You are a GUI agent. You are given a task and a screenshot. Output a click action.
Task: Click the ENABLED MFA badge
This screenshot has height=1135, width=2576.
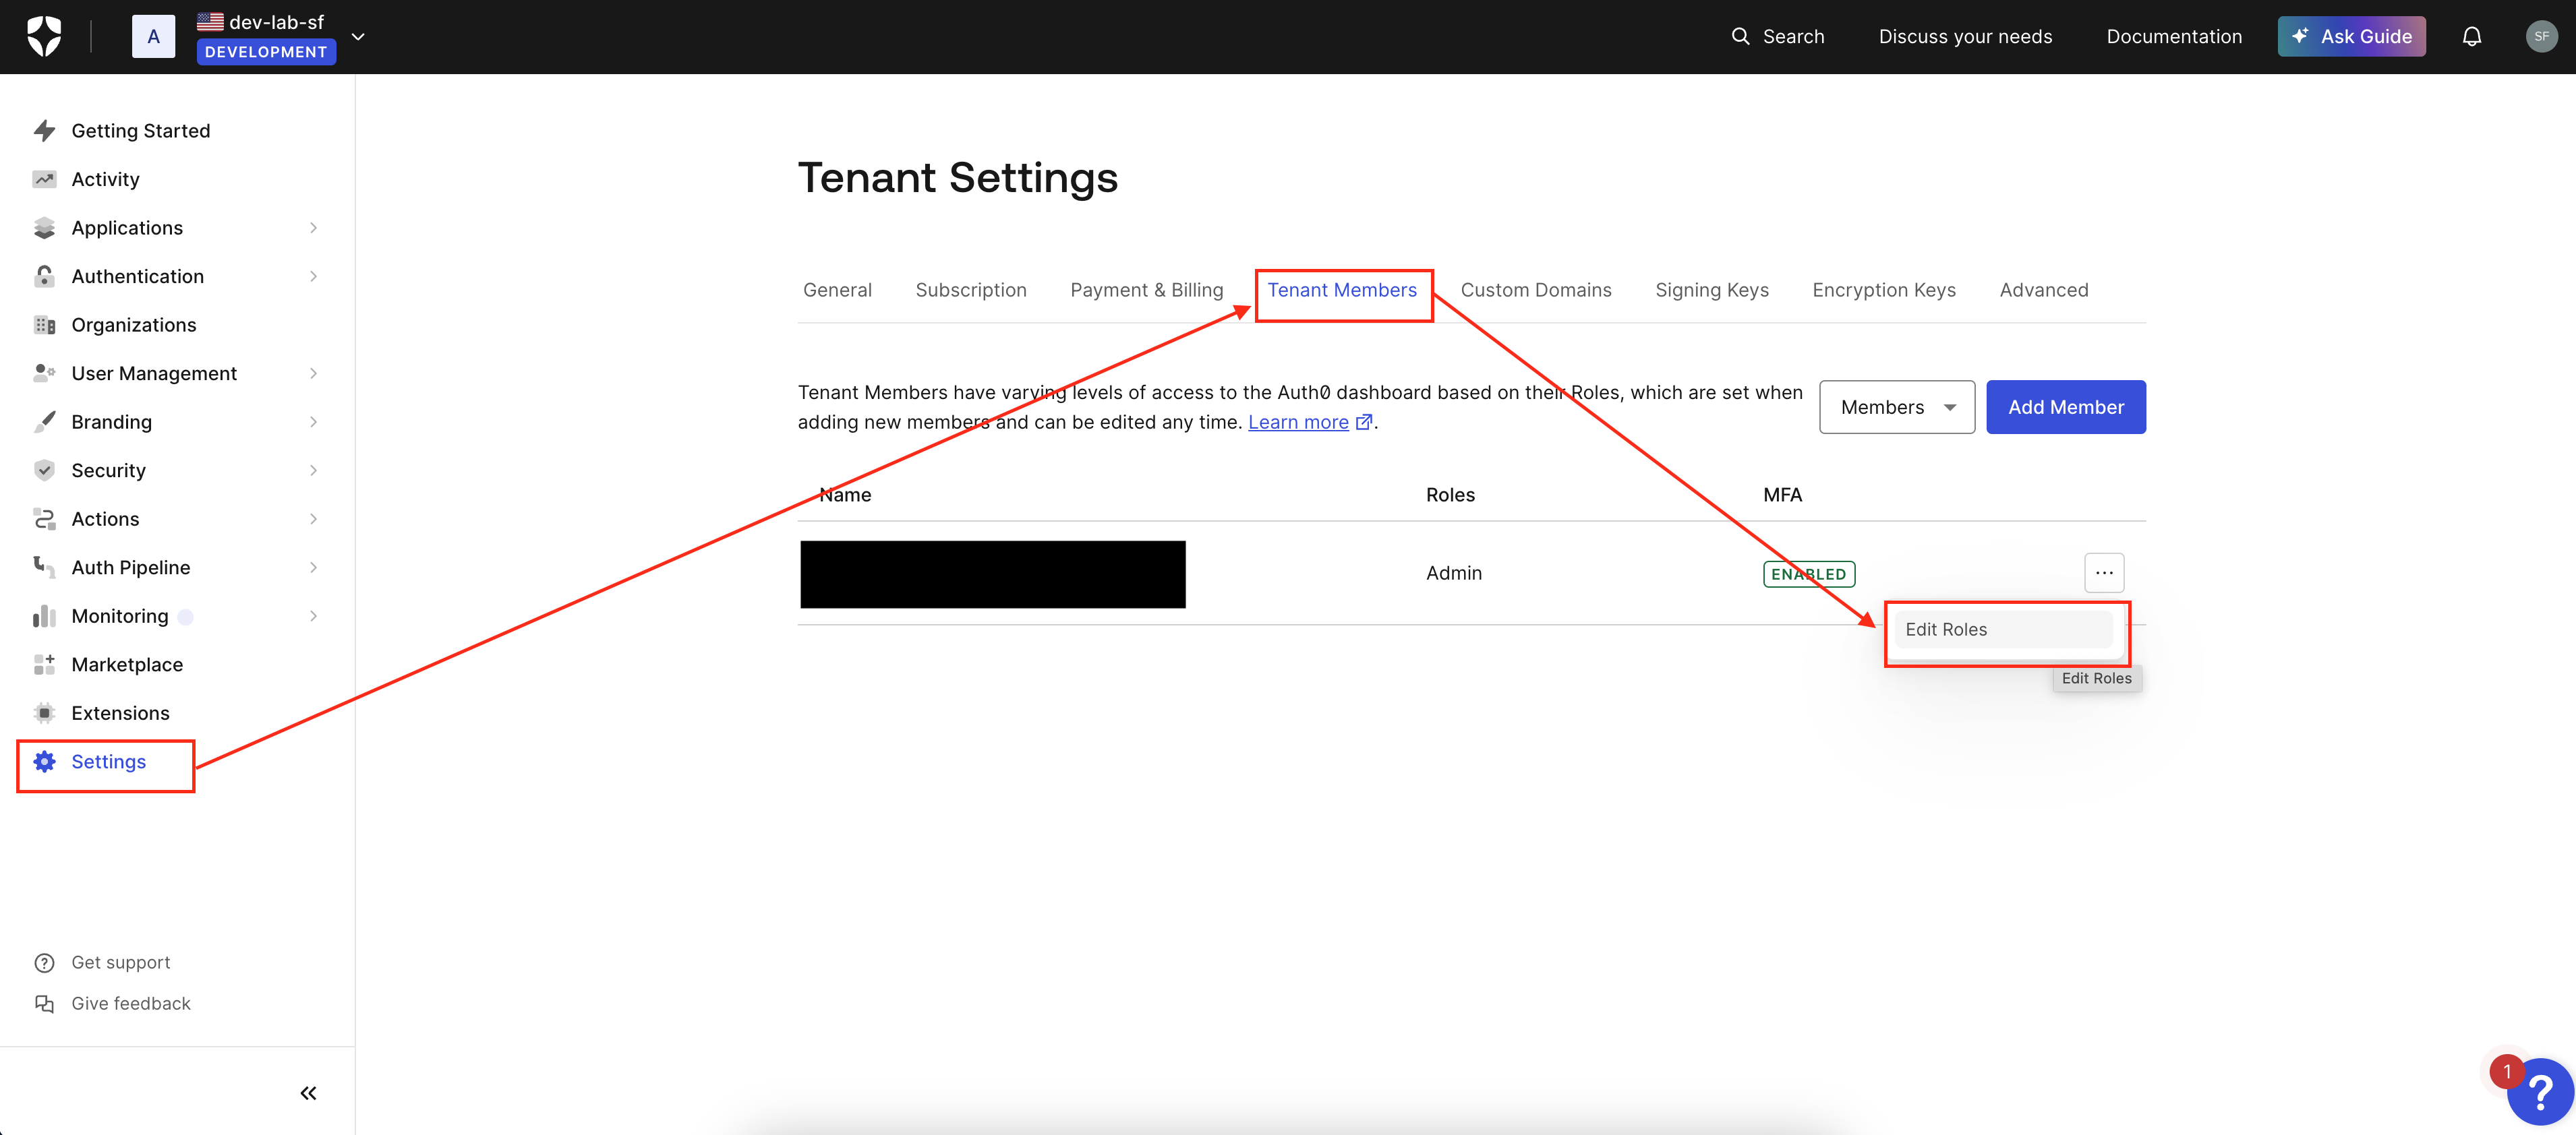[x=1809, y=574]
